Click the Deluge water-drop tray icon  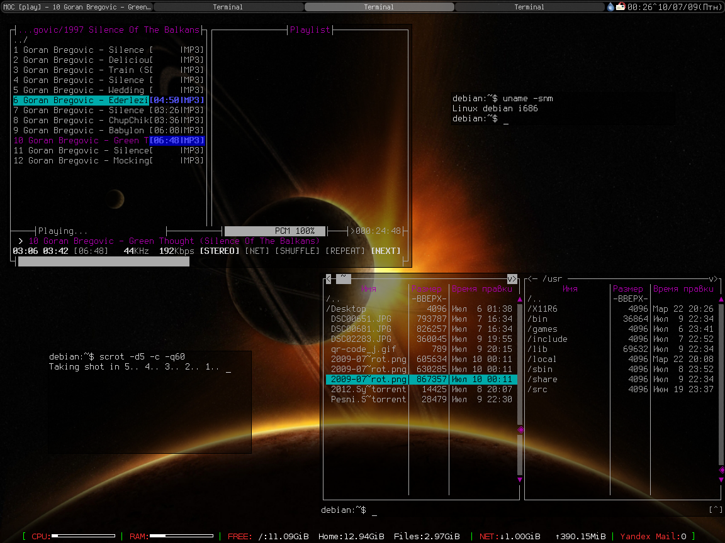click(x=610, y=7)
